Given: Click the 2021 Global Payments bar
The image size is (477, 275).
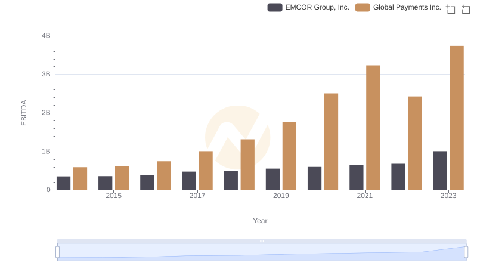Looking at the screenshot, I should (x=373, y=128).
